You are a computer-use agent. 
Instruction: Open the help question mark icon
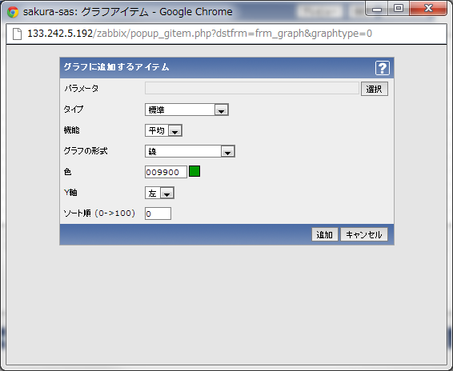coord(383,68)
